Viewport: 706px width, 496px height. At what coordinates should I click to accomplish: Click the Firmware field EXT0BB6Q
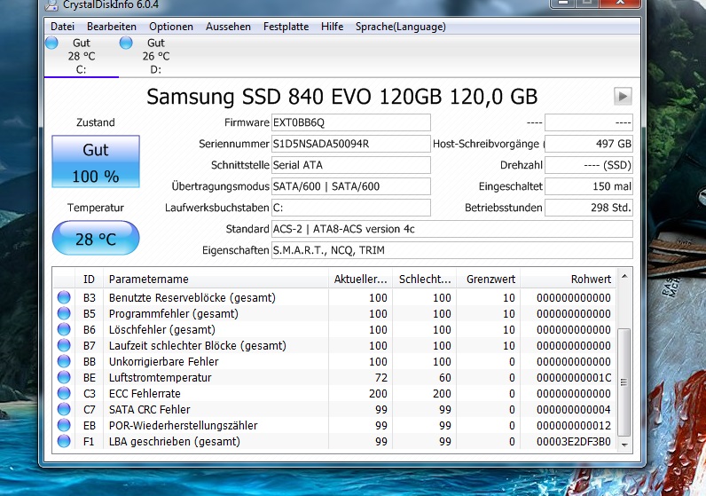tap(351, 122)
